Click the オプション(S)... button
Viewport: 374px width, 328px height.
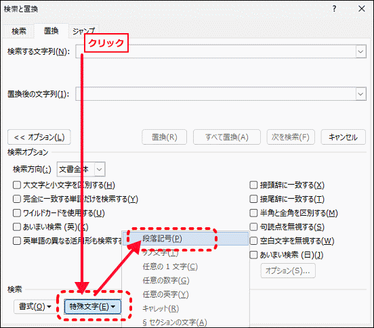pos(288,271)
